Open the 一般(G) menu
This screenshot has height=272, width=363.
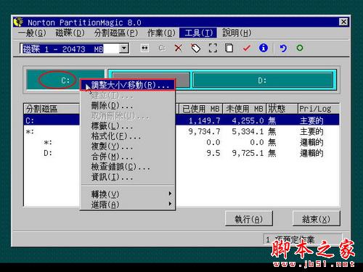point(32,33)
